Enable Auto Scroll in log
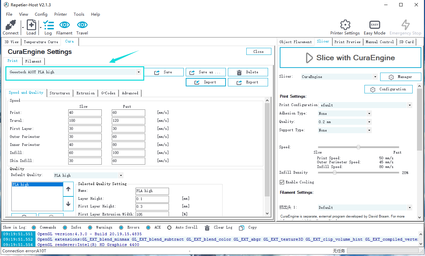Viewport: 425px width, 256px height. 169,228
